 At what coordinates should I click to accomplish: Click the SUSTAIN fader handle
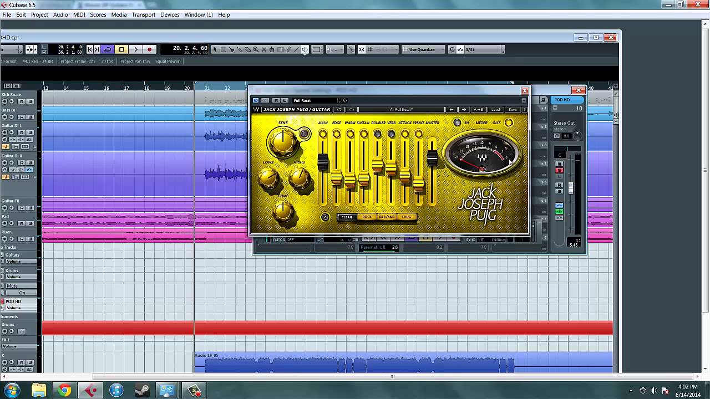point(364,179)
